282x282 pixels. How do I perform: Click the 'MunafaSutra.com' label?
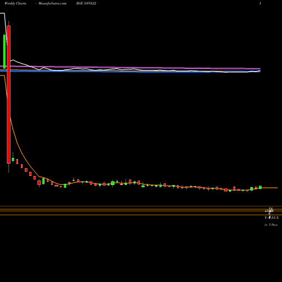(x=52, y=3)
